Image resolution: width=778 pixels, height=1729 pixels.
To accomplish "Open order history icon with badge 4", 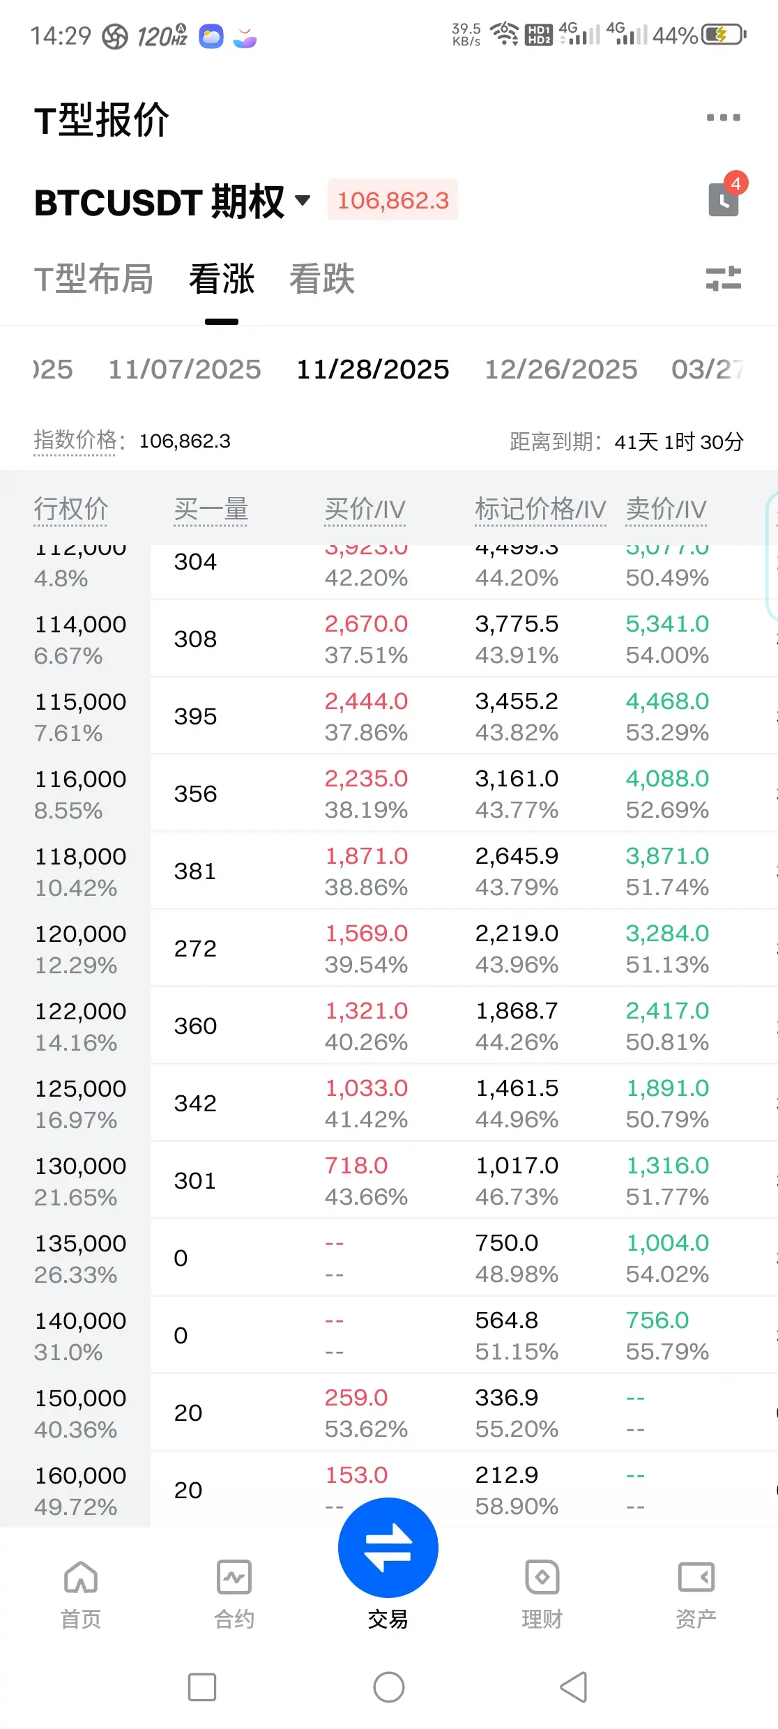I will 727,195.
